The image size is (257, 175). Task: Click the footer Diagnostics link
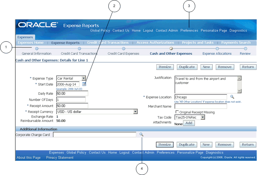(215, 153)
